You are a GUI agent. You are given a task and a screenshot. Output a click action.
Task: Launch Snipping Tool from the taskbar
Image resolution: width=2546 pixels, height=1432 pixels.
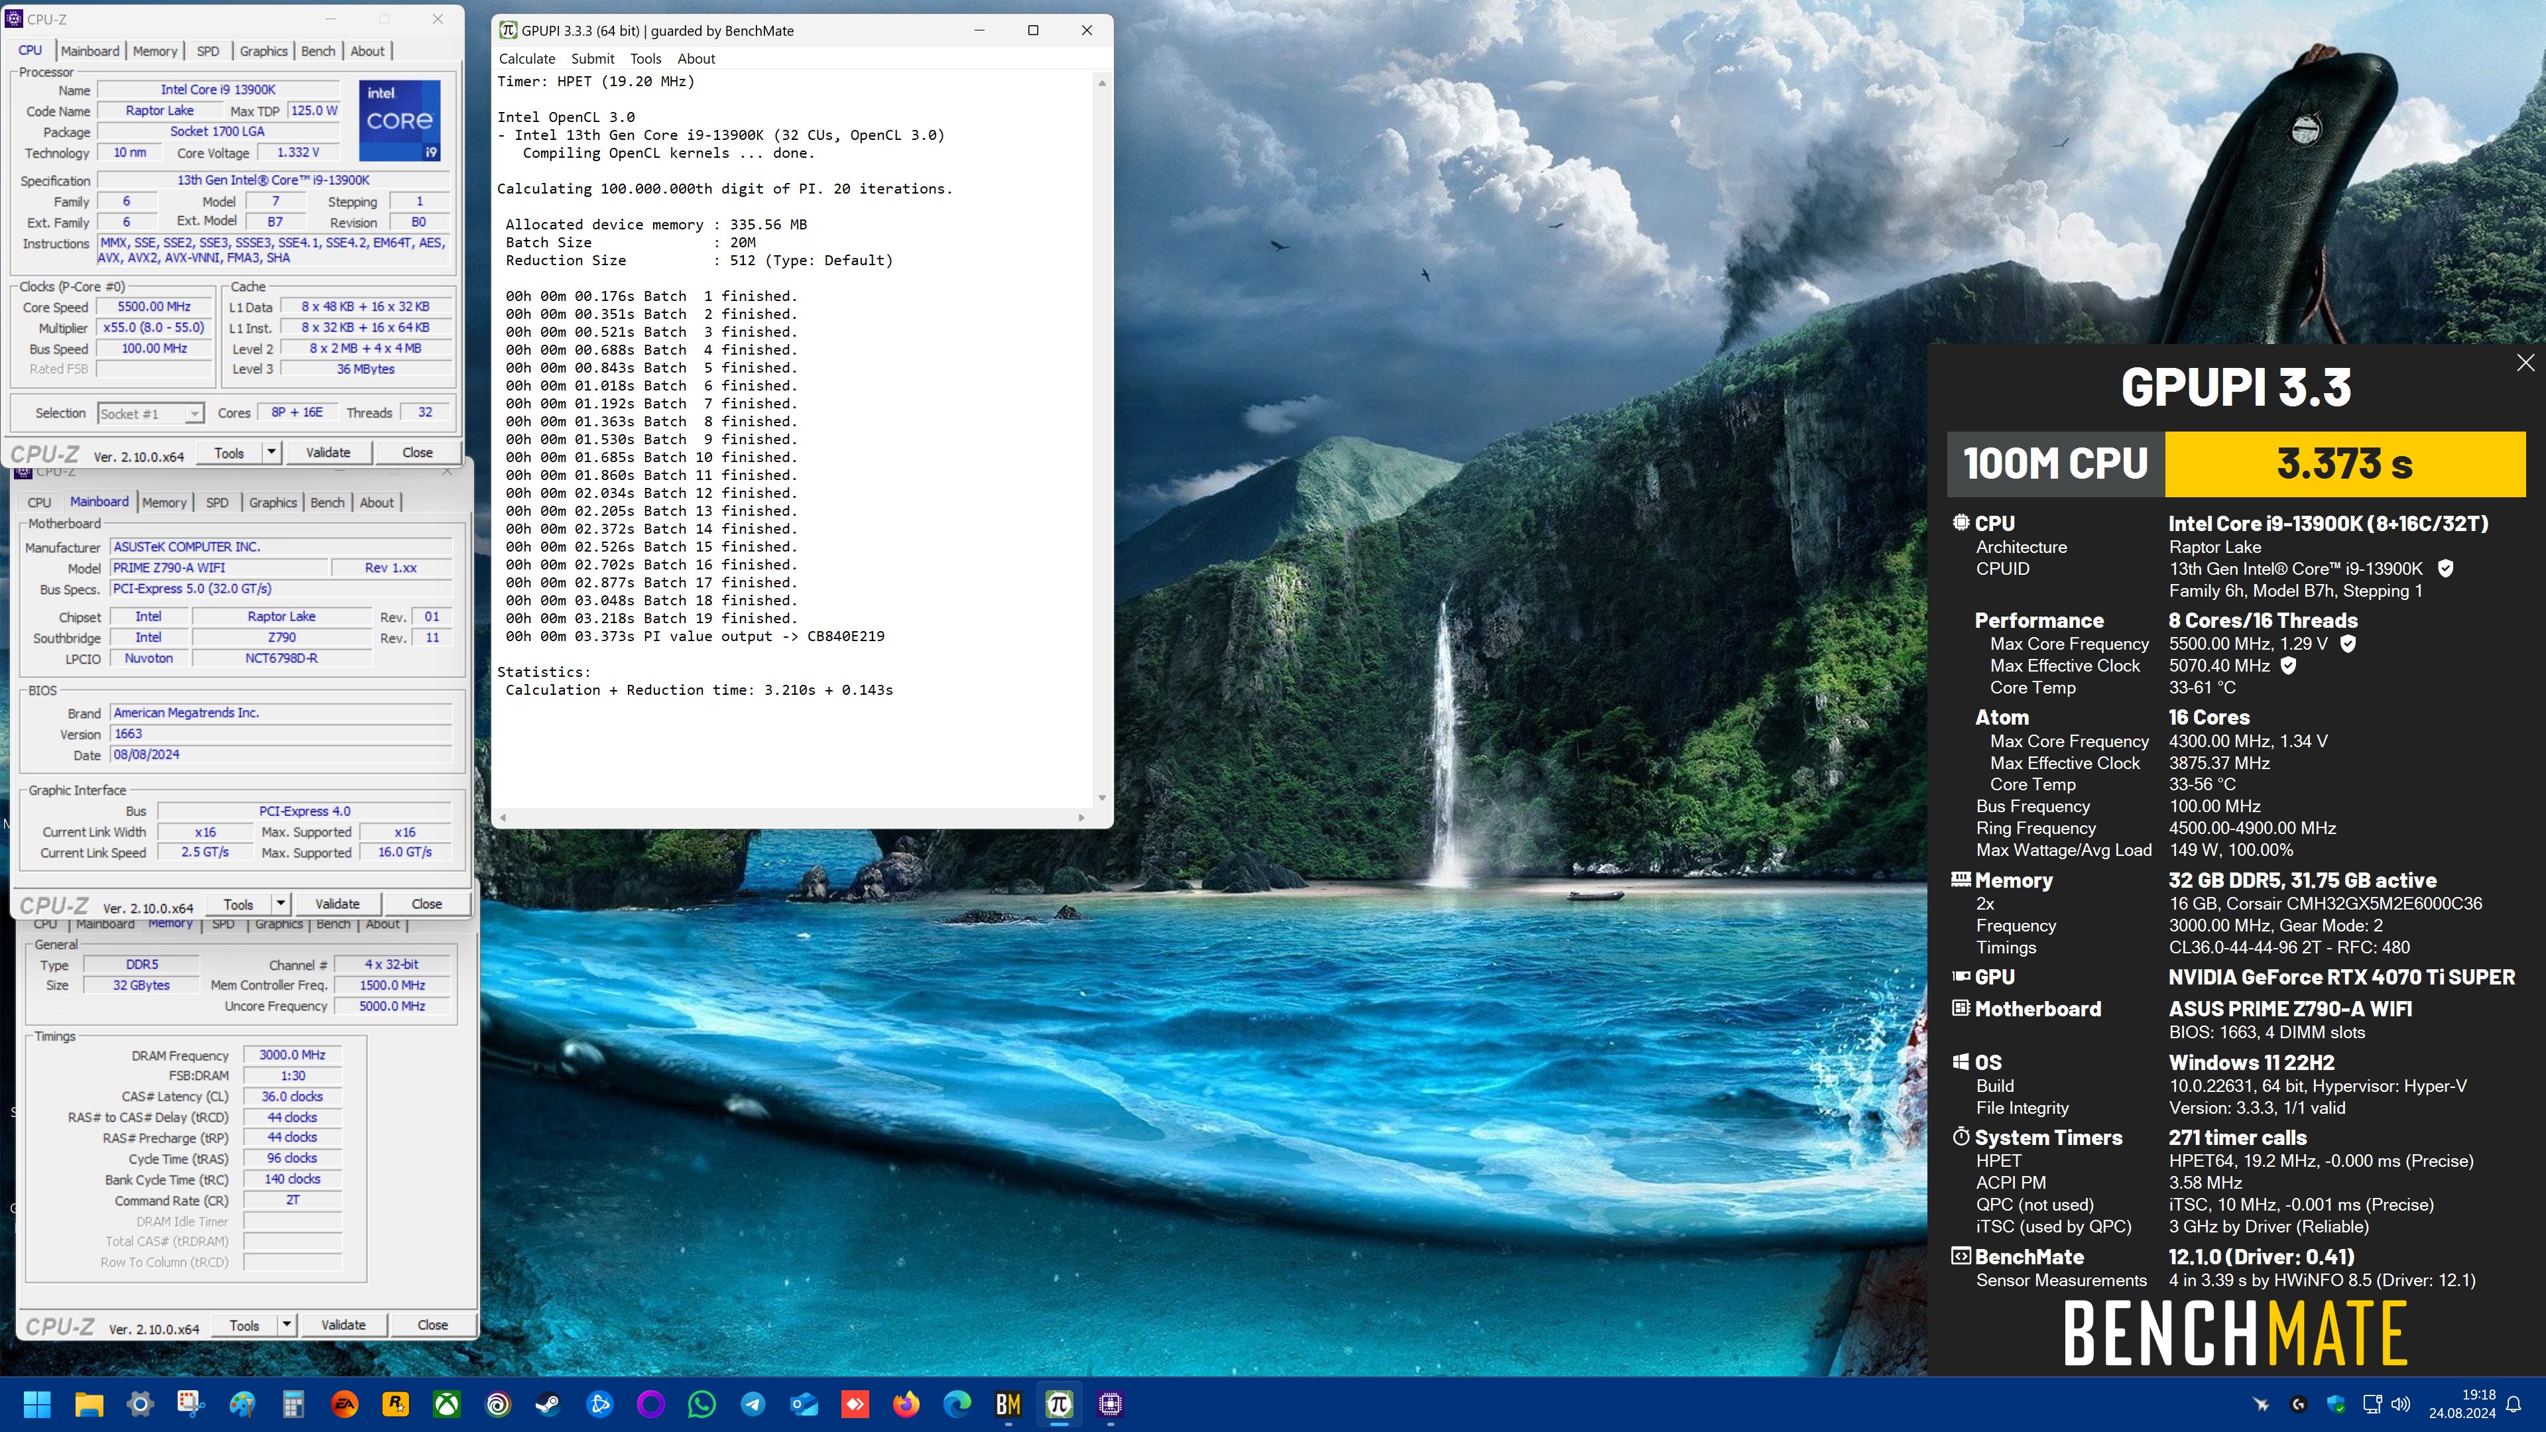pos(191,1403)
